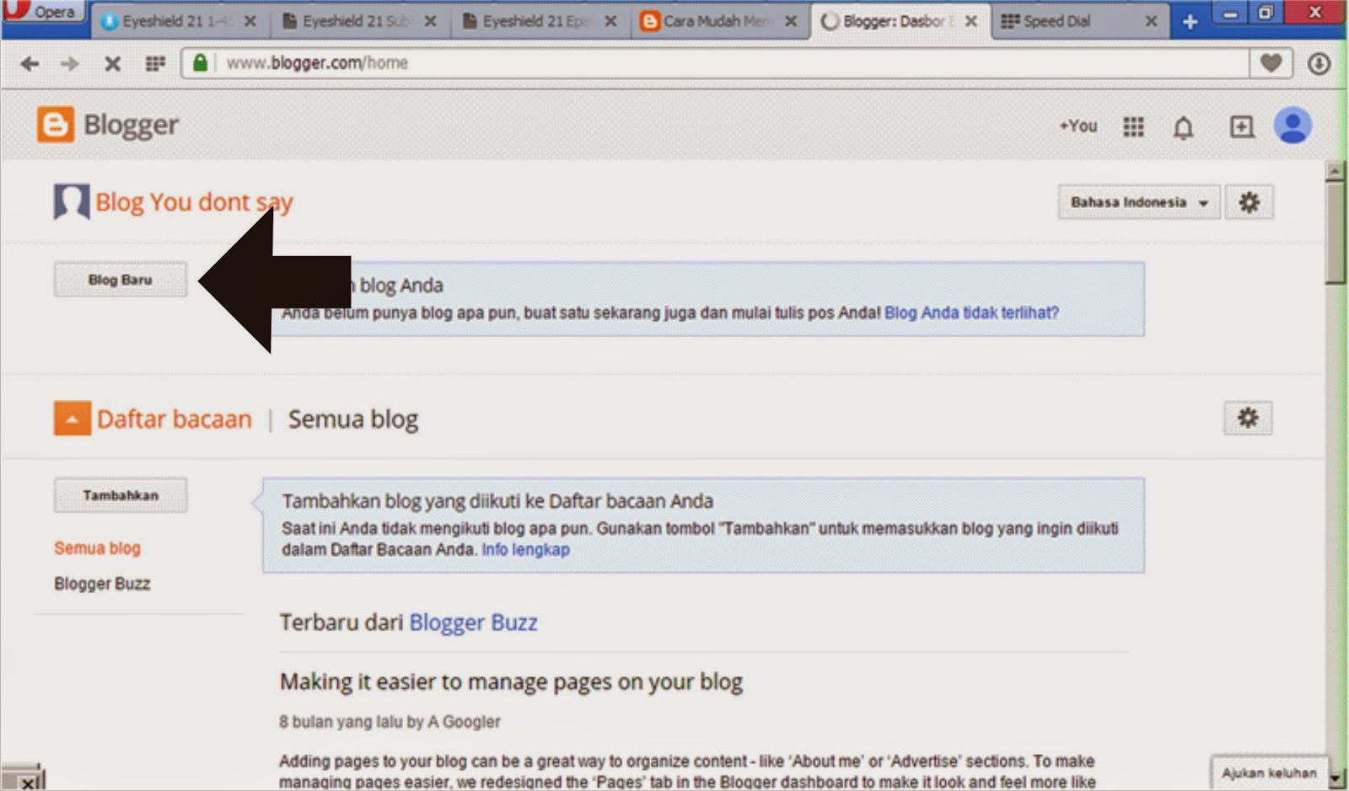This screenshot has height=791, width=1349.
Task: Click the orange Blogger logo
Action: [56, 125]
